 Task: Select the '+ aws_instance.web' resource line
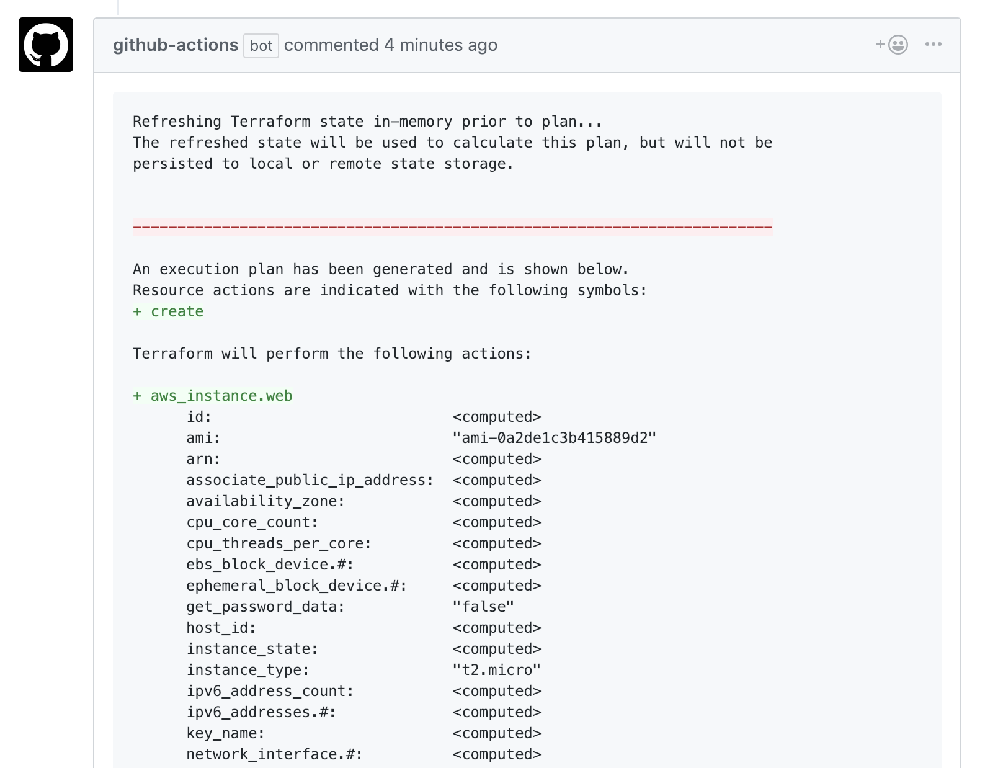(212, 395)
